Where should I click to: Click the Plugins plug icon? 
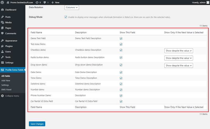[x=2, y=46]
